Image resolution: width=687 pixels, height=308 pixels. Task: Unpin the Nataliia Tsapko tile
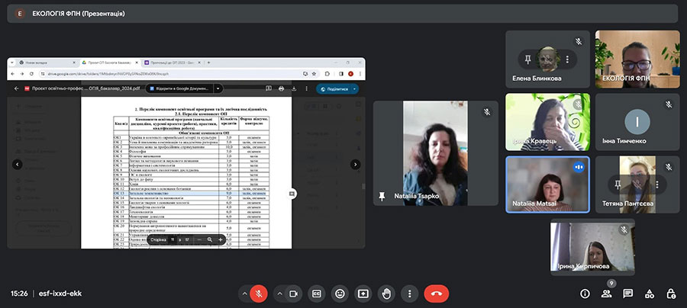click(x=382, y=197)
